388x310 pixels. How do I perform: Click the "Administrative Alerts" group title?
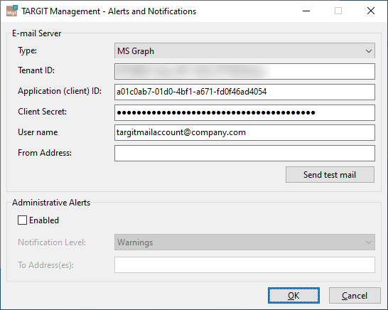pyautogui.click(x=51, y=203)
